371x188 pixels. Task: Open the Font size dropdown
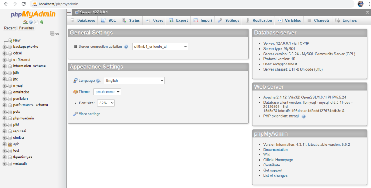[106, 103]
